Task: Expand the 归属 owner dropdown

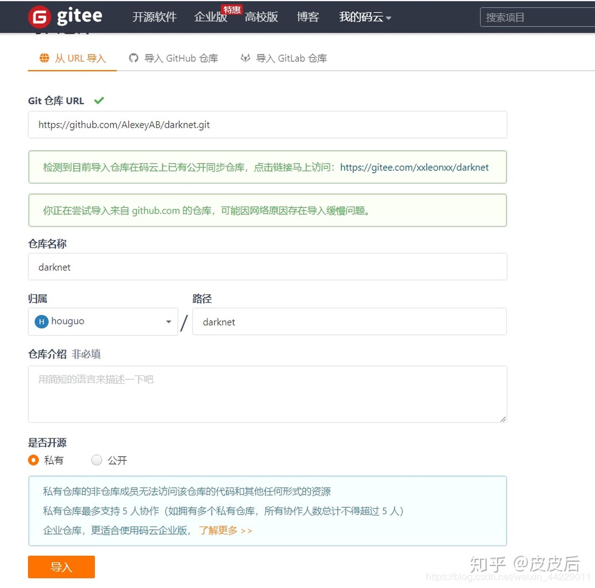Action: (168, 322)
